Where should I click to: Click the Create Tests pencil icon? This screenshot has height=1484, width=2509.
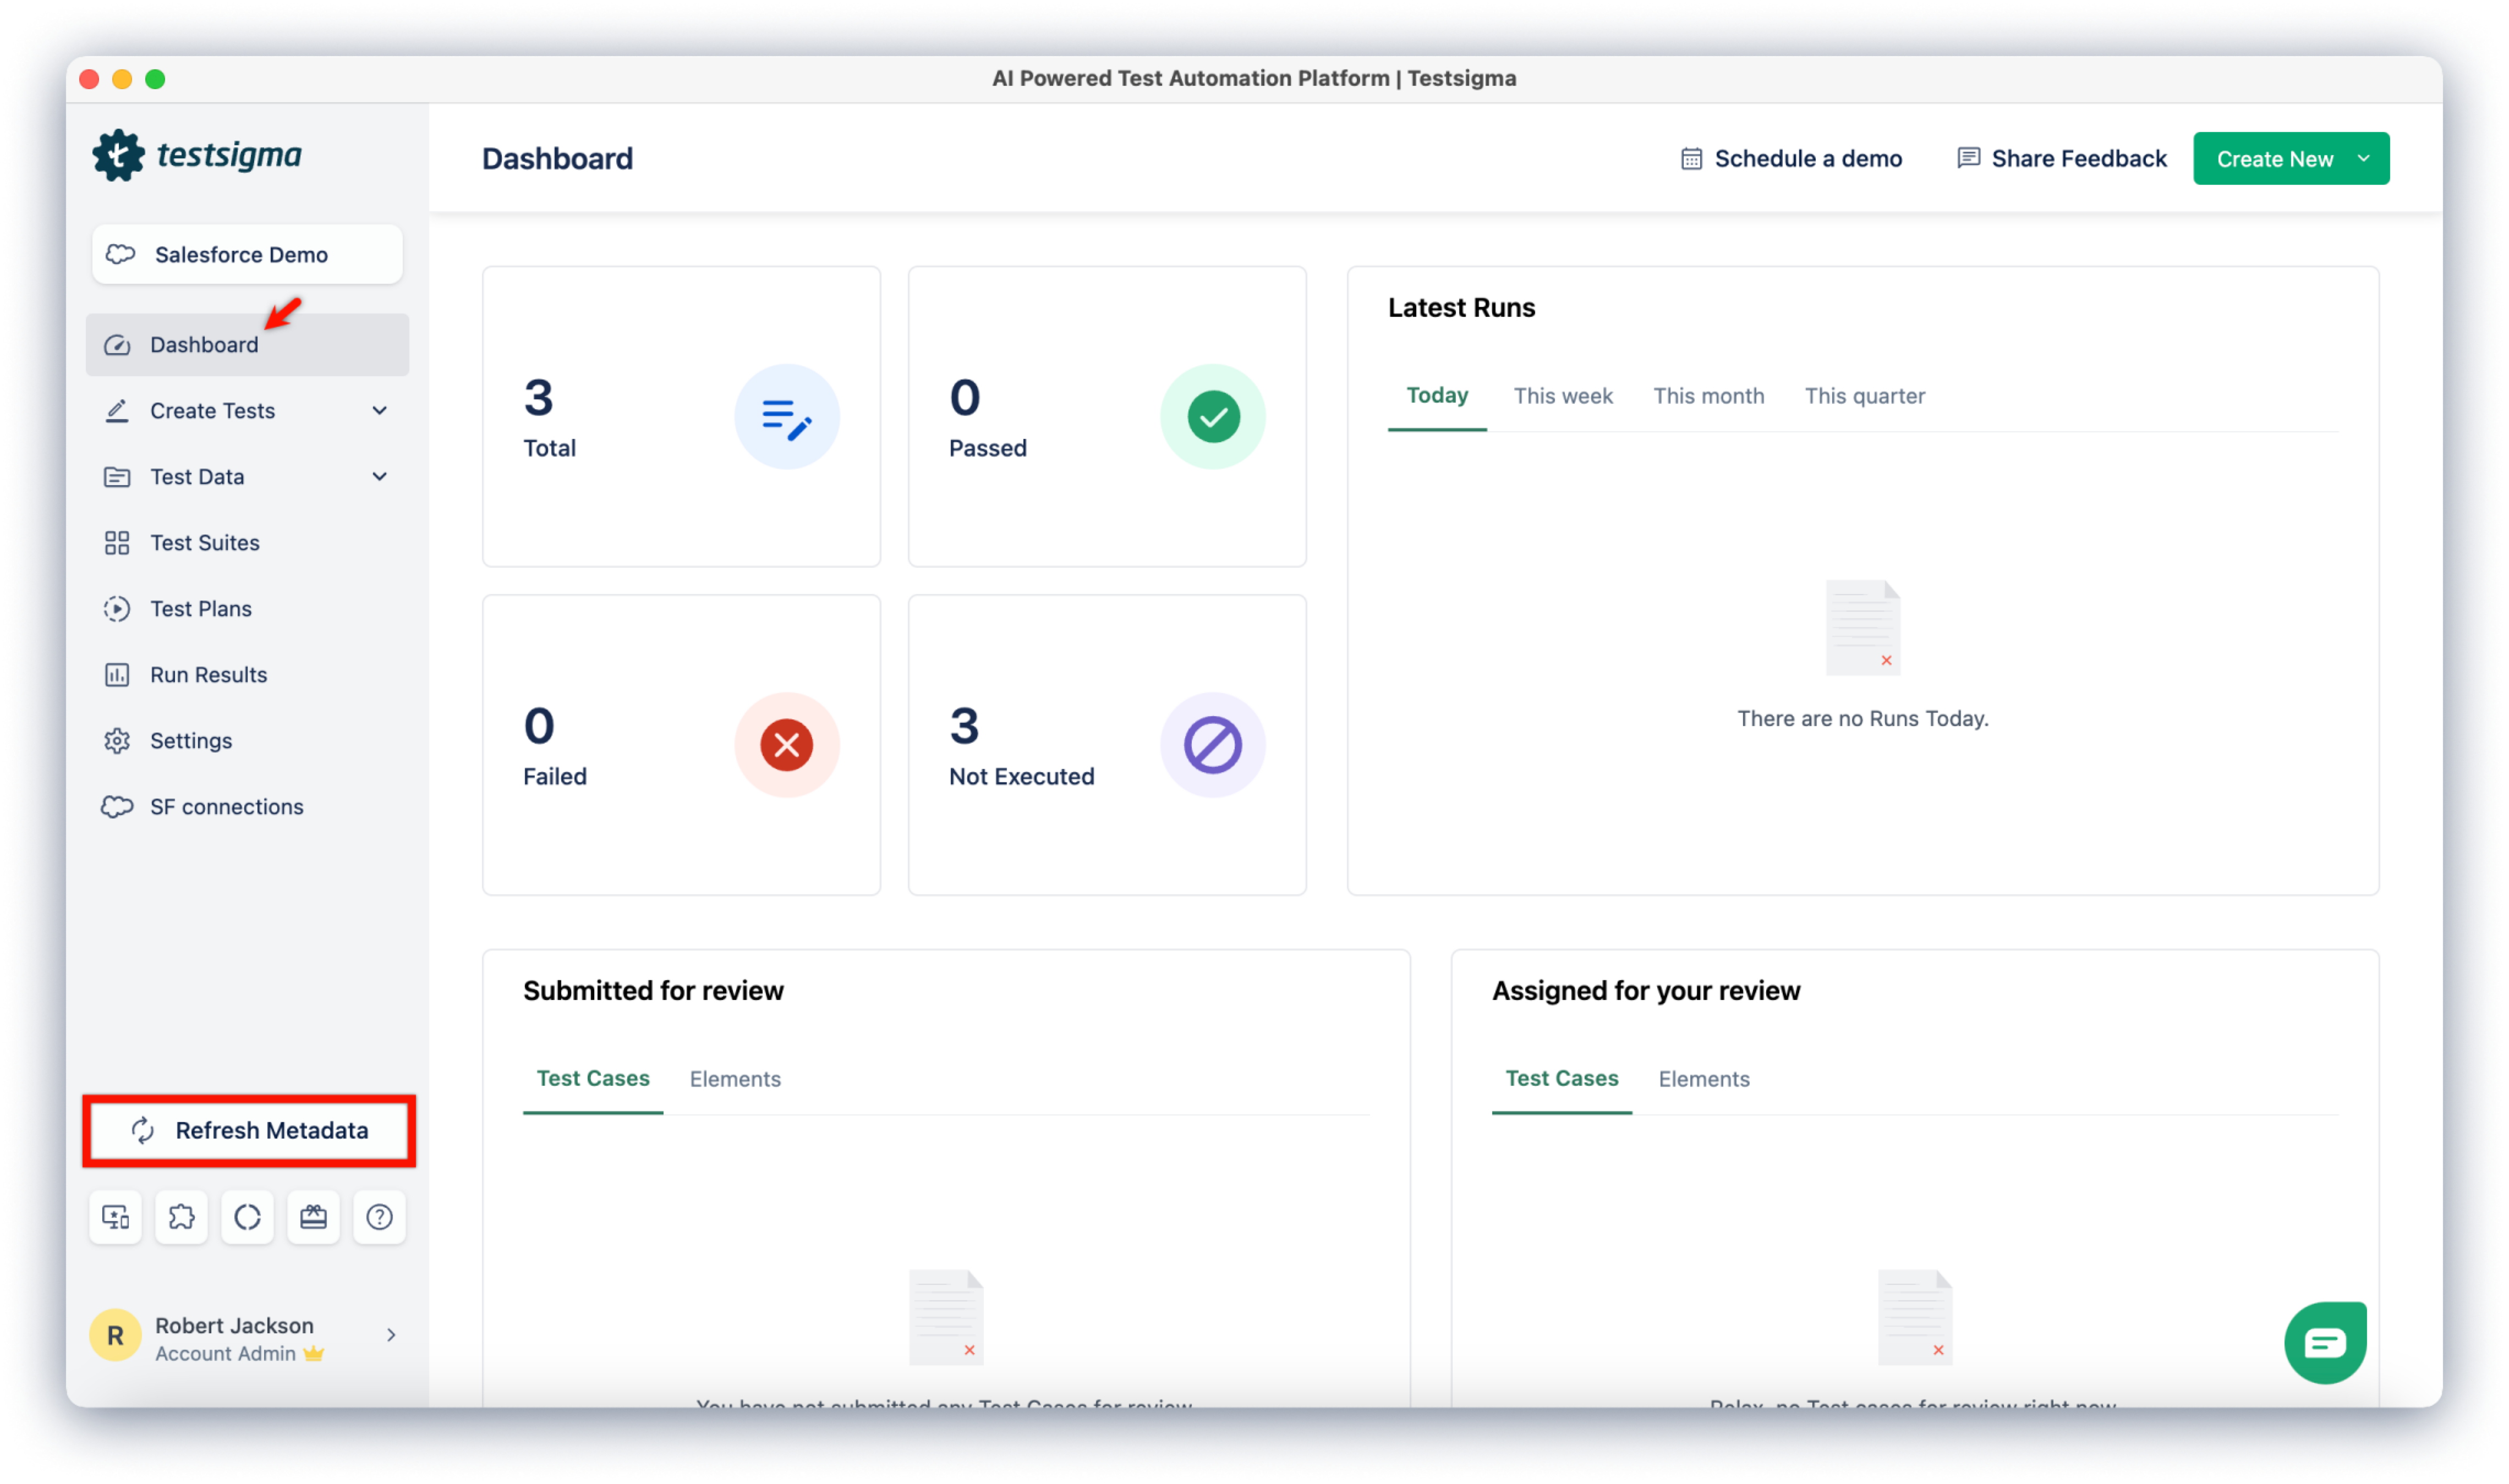[117, 411]
